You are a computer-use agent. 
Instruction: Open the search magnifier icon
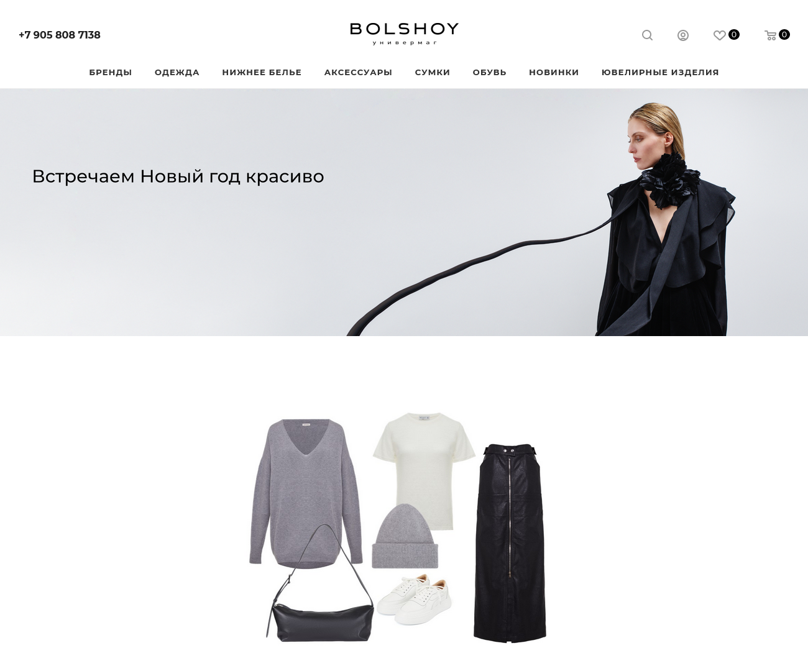(x=647, y=35)
